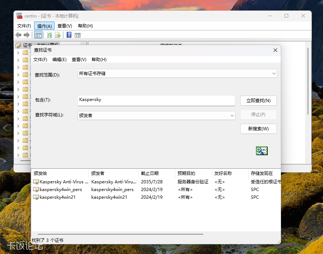This screenshot has height=254, width=323.
Task: Open 文件(F) menu in certlm window
Action: (x=24, y=26)
